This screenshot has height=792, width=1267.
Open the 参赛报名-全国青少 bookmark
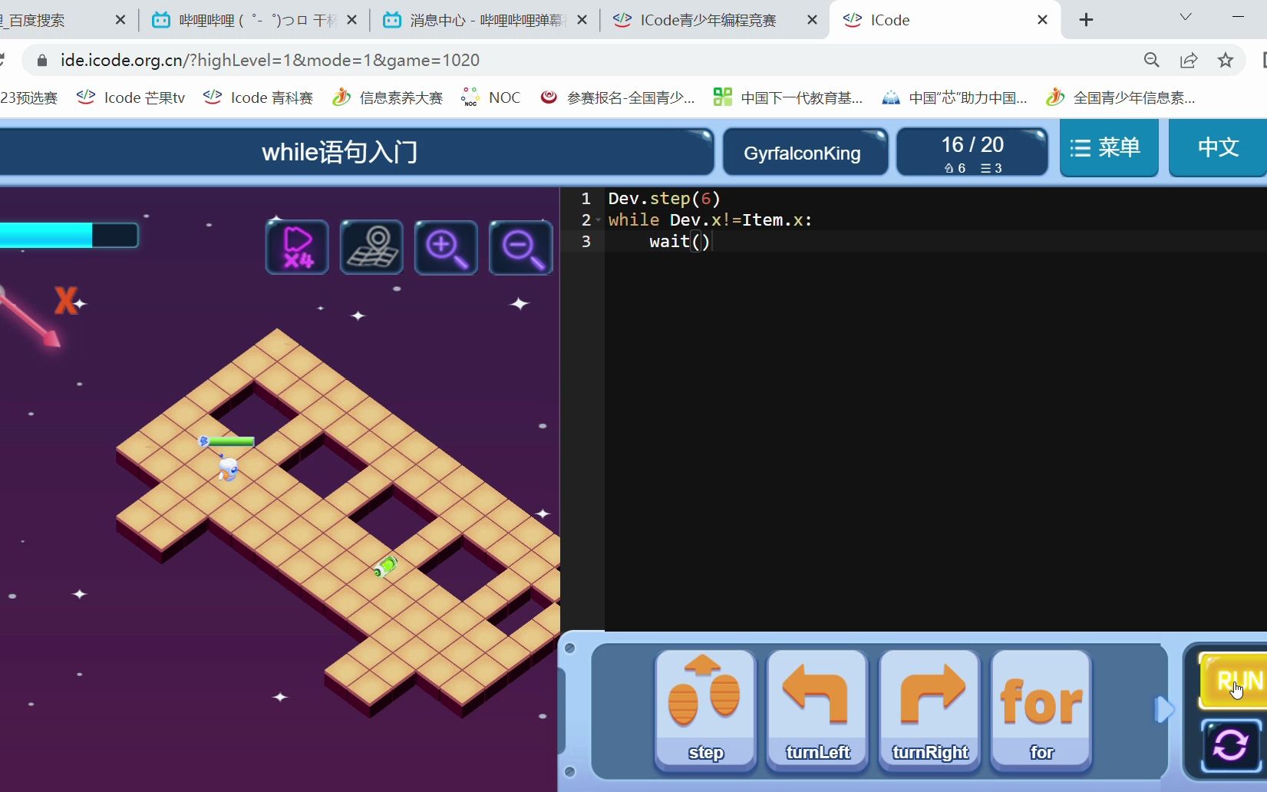[618, 97]
